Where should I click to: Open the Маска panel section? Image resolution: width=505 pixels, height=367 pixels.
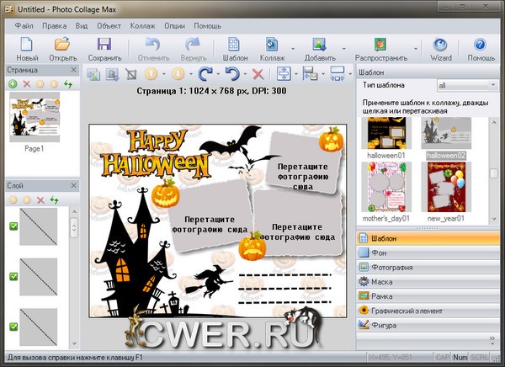tap(383, 282)
